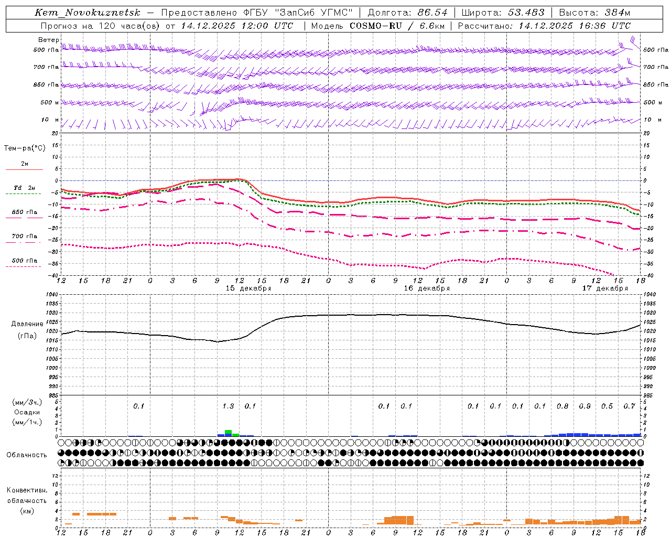Click the forecast start 14.12.2025 12:00 UTC
This screenshot has height=537, width=671.
(237, 26)
